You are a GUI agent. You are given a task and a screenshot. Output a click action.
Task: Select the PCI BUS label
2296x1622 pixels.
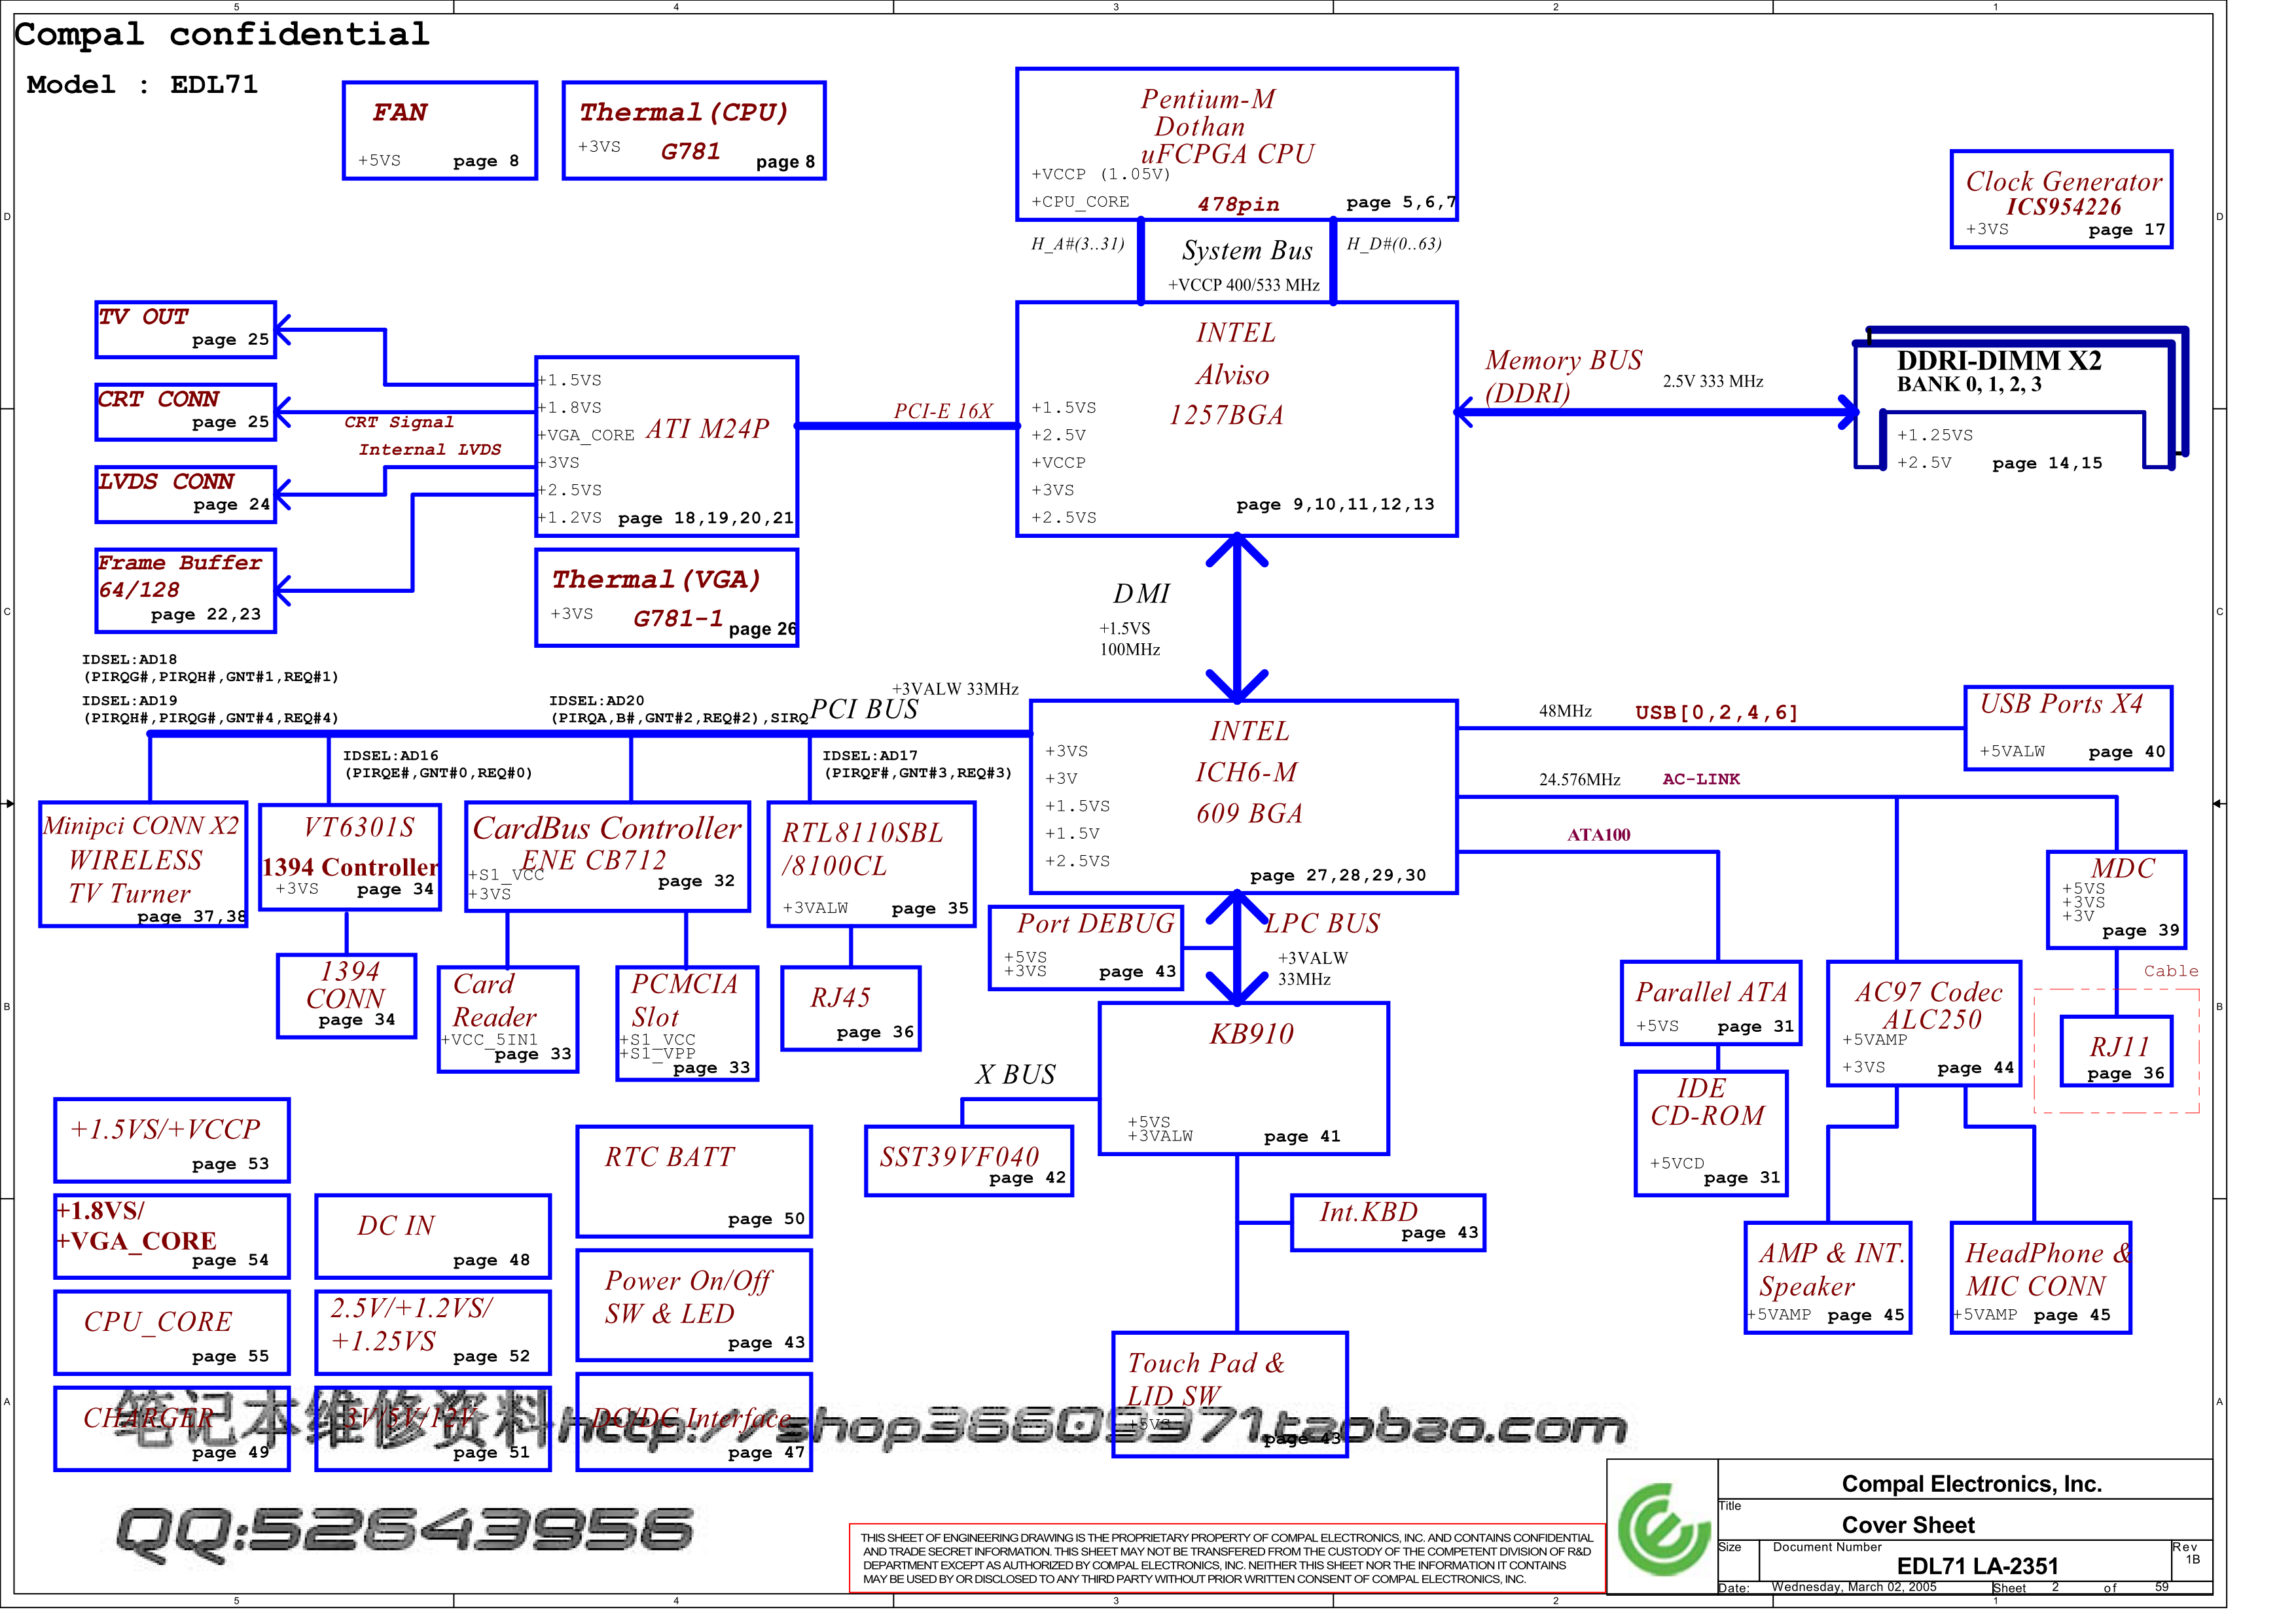(864, 709)
